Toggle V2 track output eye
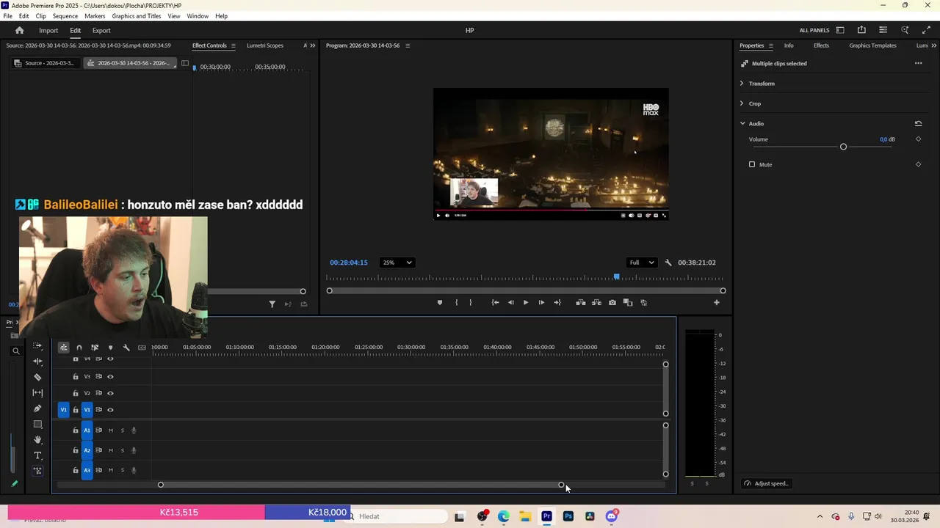This screenshot has width=940, height=528. [x=110, y=393]
